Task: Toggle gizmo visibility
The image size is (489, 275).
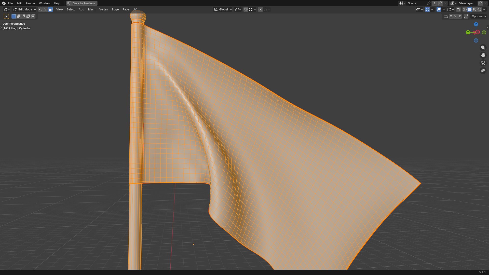Action: [427, 9]
